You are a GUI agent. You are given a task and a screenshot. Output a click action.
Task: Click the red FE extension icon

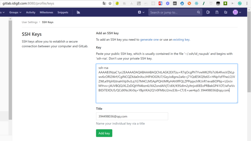(160, 3)
